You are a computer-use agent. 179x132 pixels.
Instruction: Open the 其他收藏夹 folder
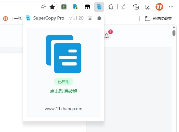tap(158, 19)
